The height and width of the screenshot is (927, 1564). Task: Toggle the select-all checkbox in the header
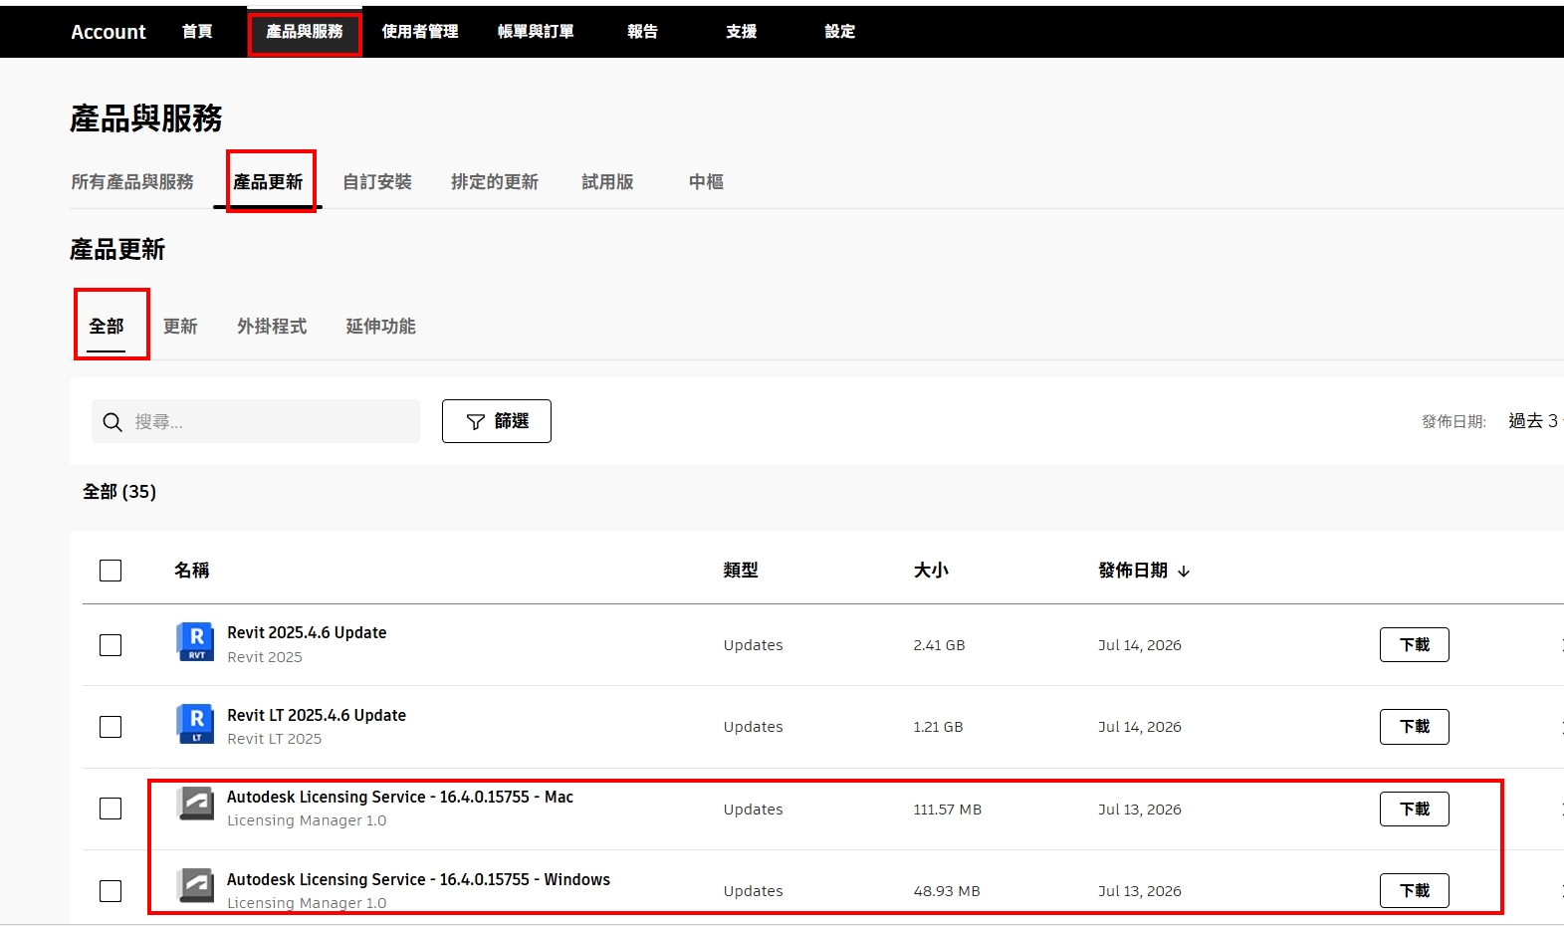pos(111,571)
